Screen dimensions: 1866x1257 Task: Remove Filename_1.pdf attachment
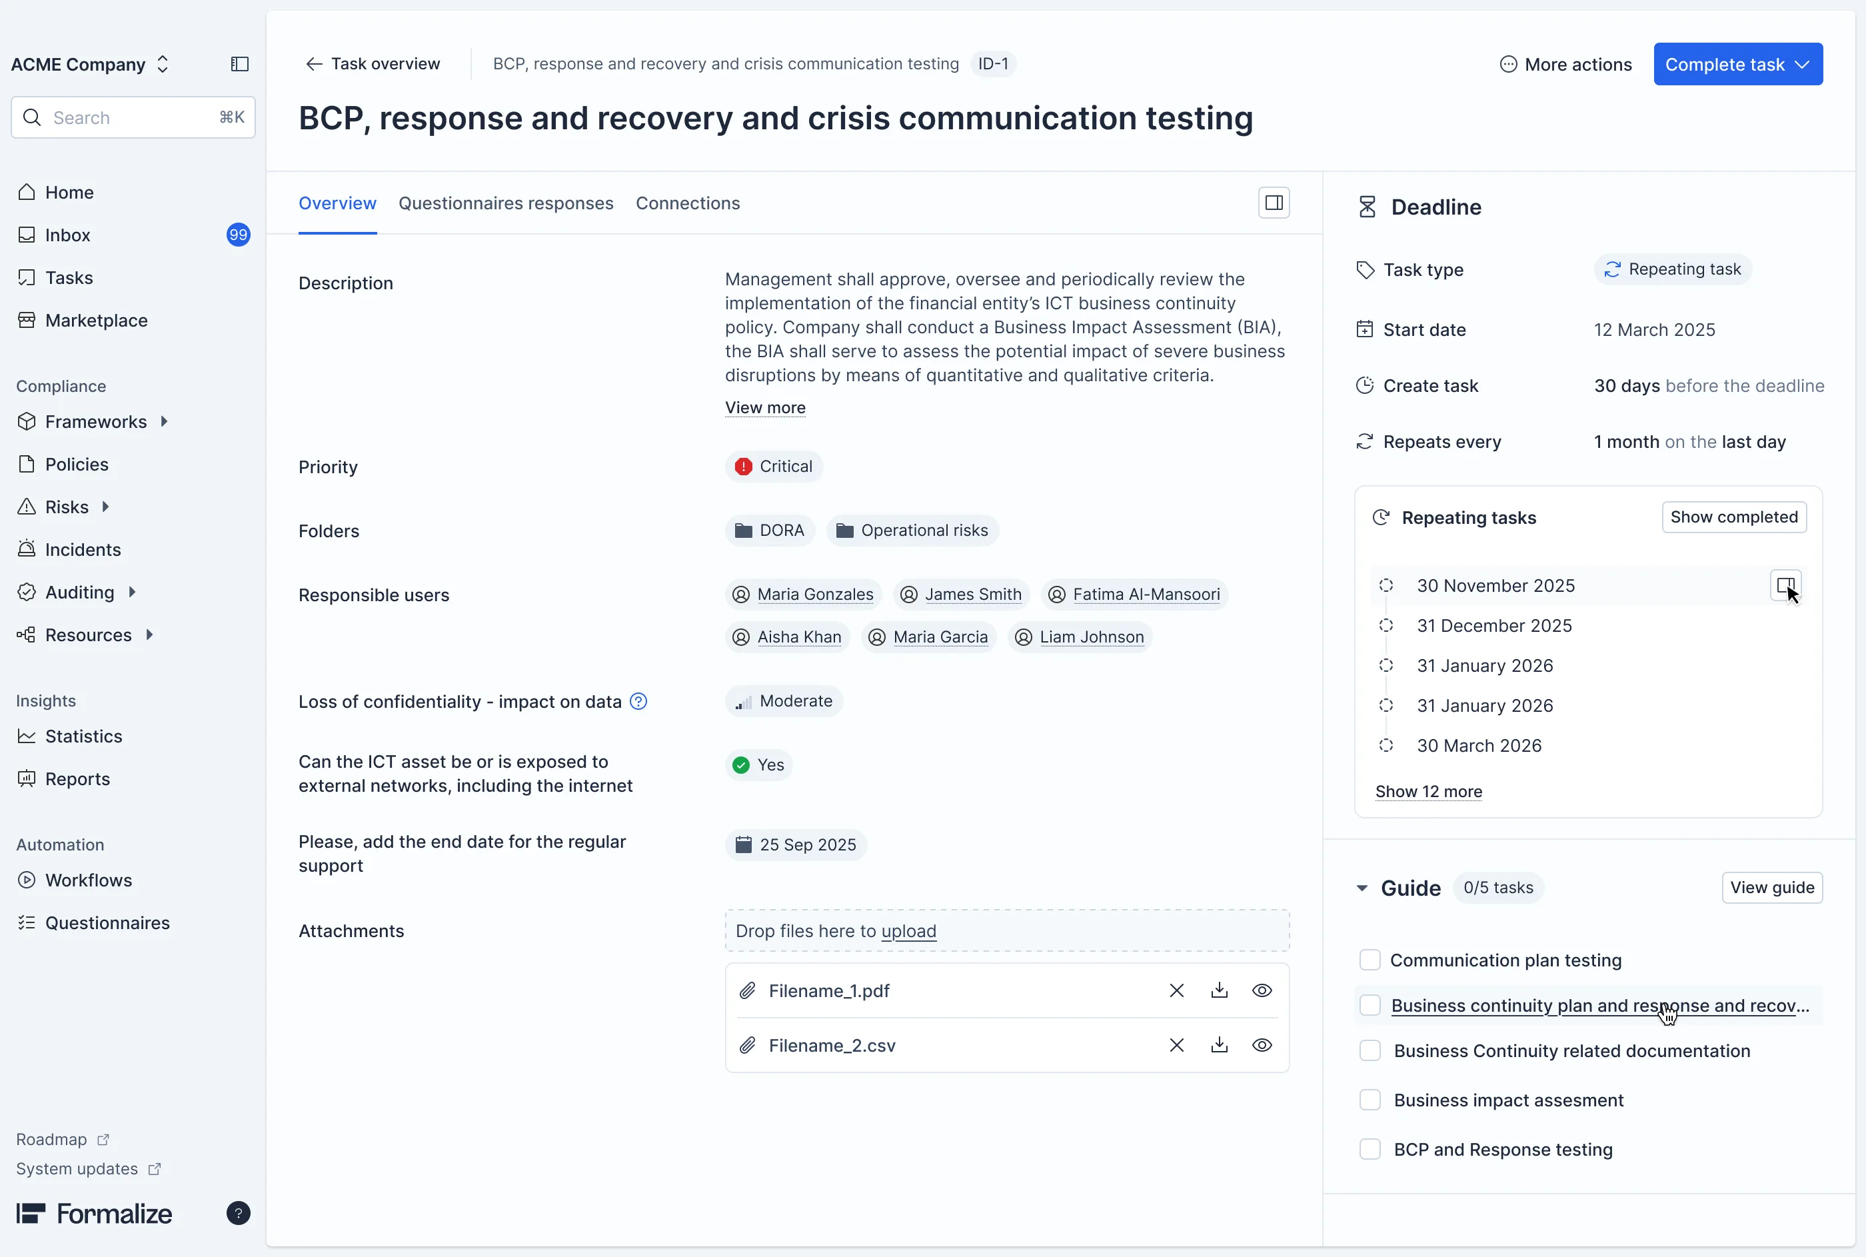click(x=1177, y=991)
